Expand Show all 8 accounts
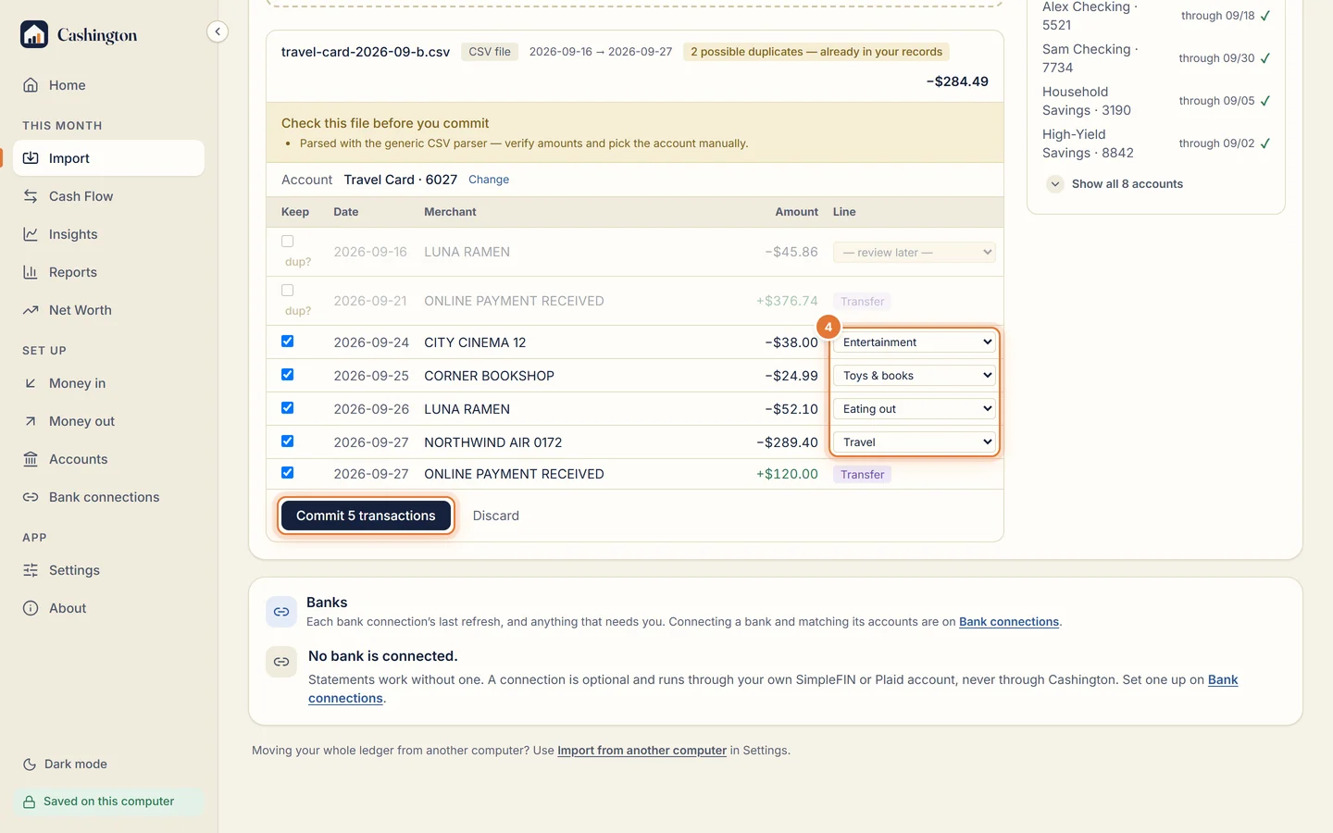The height and width of the screenshot is (833, 1333). [1115, 184]
